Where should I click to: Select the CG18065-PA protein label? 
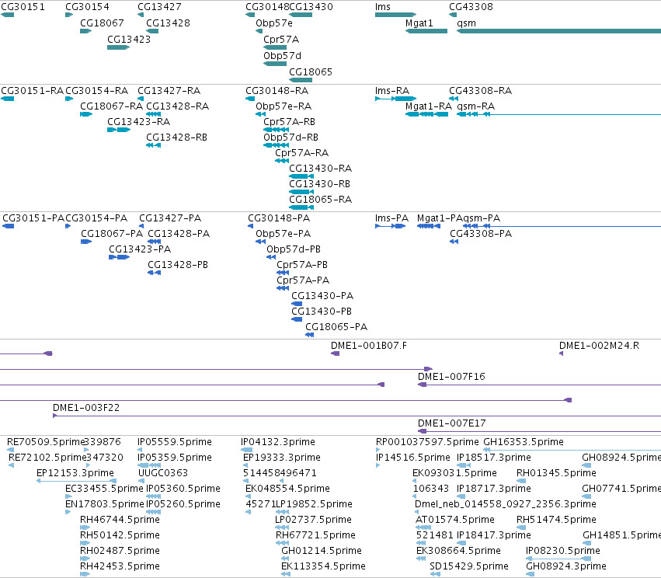click(336, 327)
